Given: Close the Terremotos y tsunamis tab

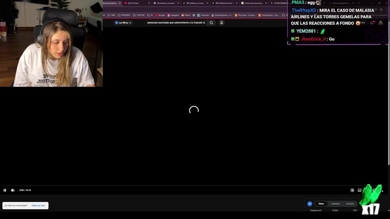Looking at the screenshot, I should point(178,3).
